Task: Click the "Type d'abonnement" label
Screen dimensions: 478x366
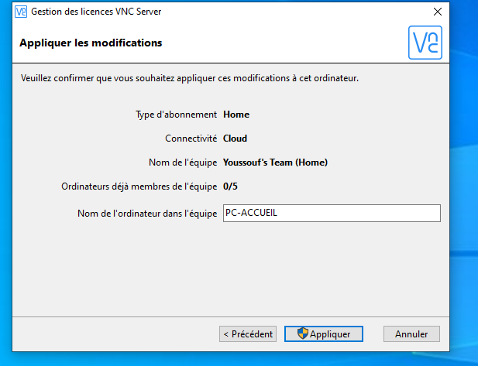Action: click(x=176, y=115)
